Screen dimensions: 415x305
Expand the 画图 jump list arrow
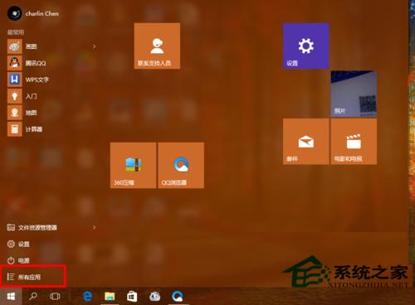[95, 46]
